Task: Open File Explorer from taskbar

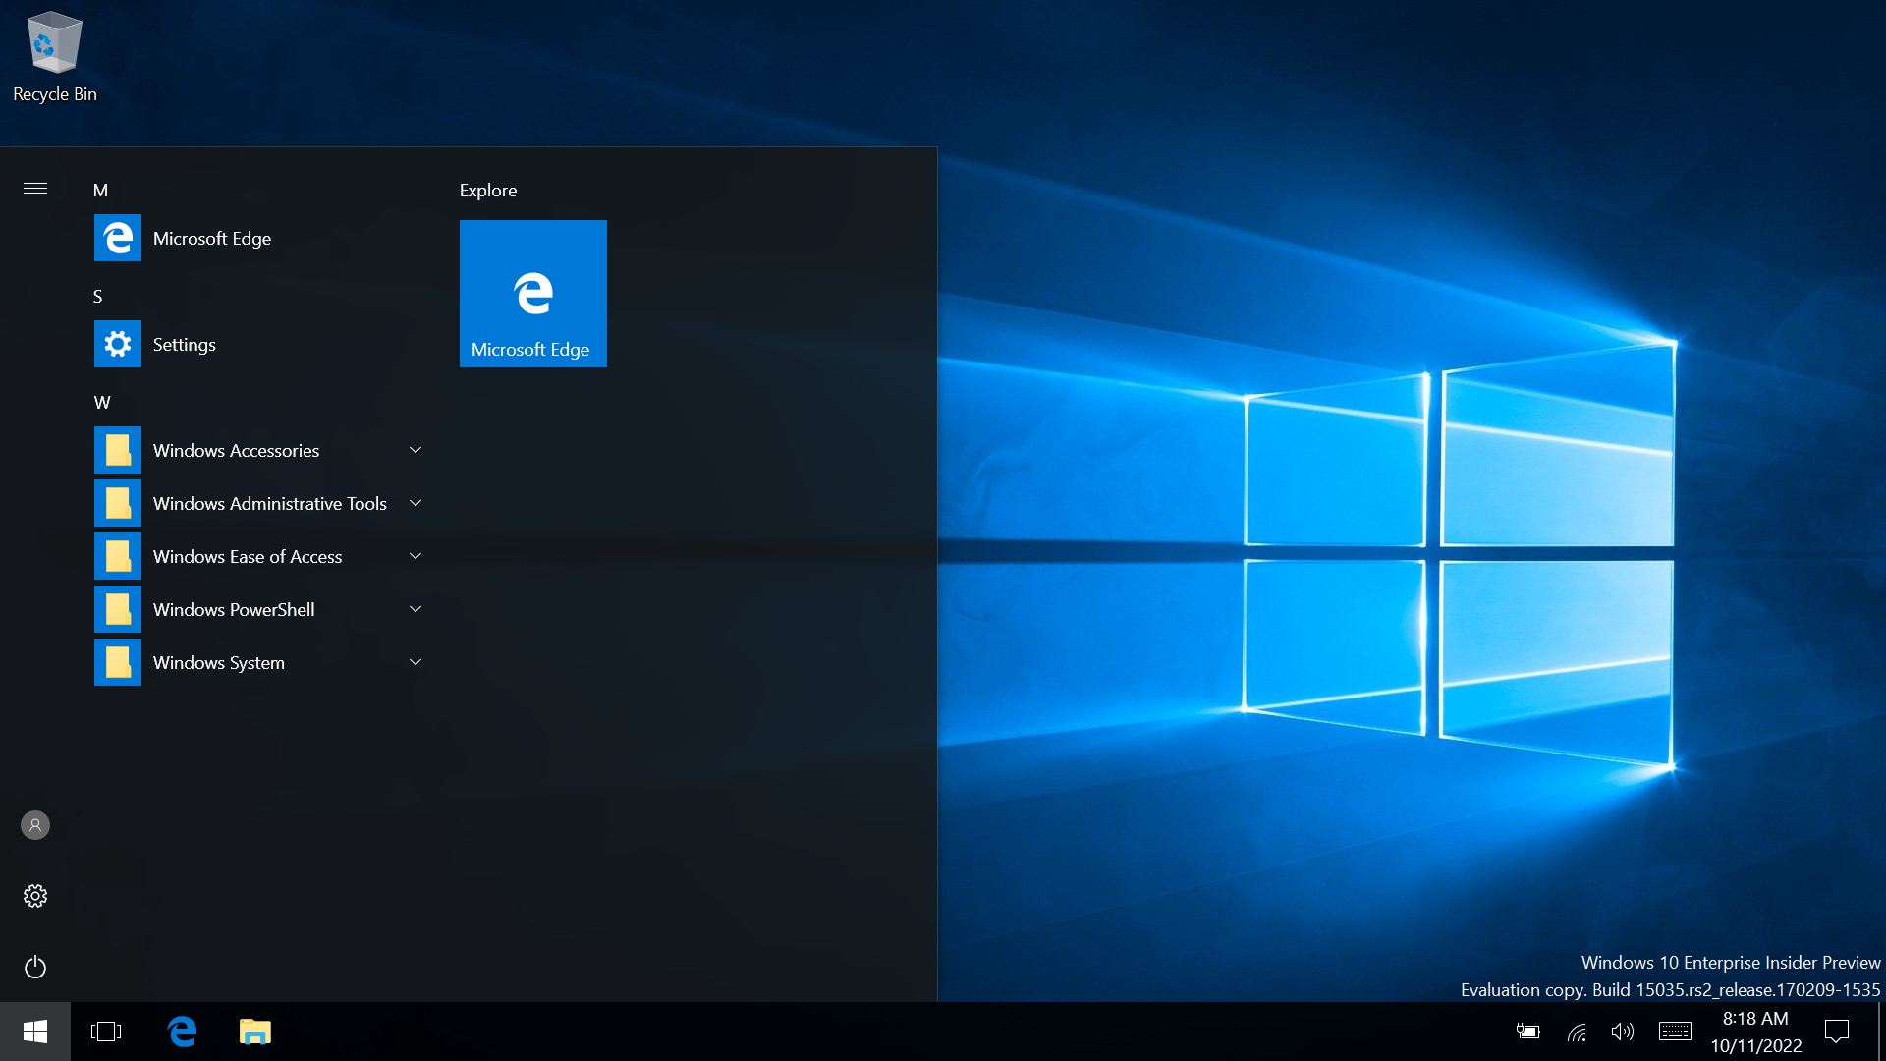Action: tap(254, 1032)
